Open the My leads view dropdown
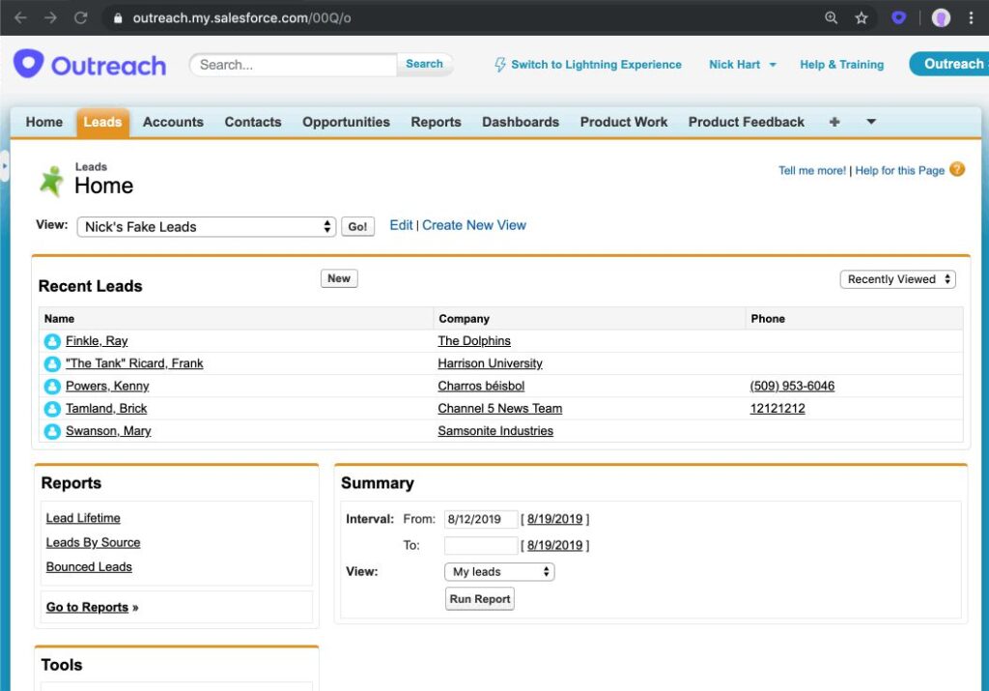The height and width of the screenshot is (691, 989). coord(499,572)
